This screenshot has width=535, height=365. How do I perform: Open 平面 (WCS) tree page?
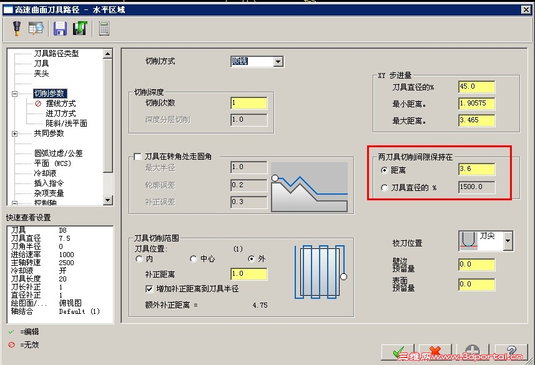(52, 163)
